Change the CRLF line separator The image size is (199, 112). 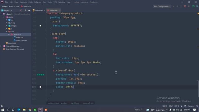tap(171, 106)
